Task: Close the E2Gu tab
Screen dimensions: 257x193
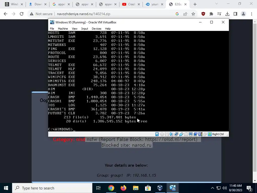Action: pyautogui.click(x=185, y=4)
